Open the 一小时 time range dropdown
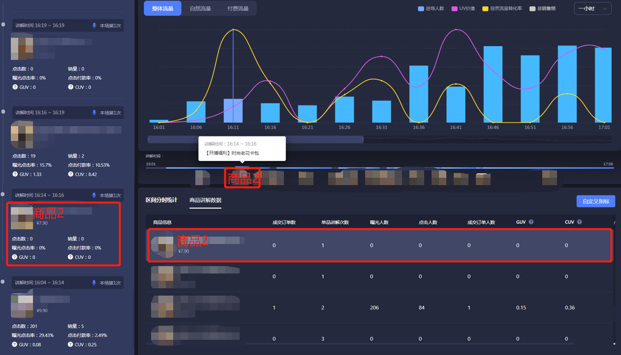The height and width of the screenshot is (355, 621). (x=592, y=9)
